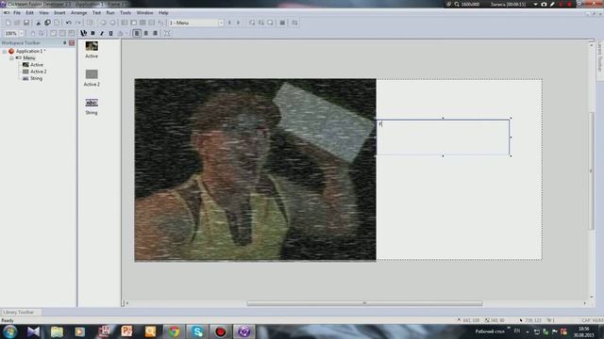Screen dimensions: 604x339
Task: Click the vertical scrollbar thumb
Action: 592,171
